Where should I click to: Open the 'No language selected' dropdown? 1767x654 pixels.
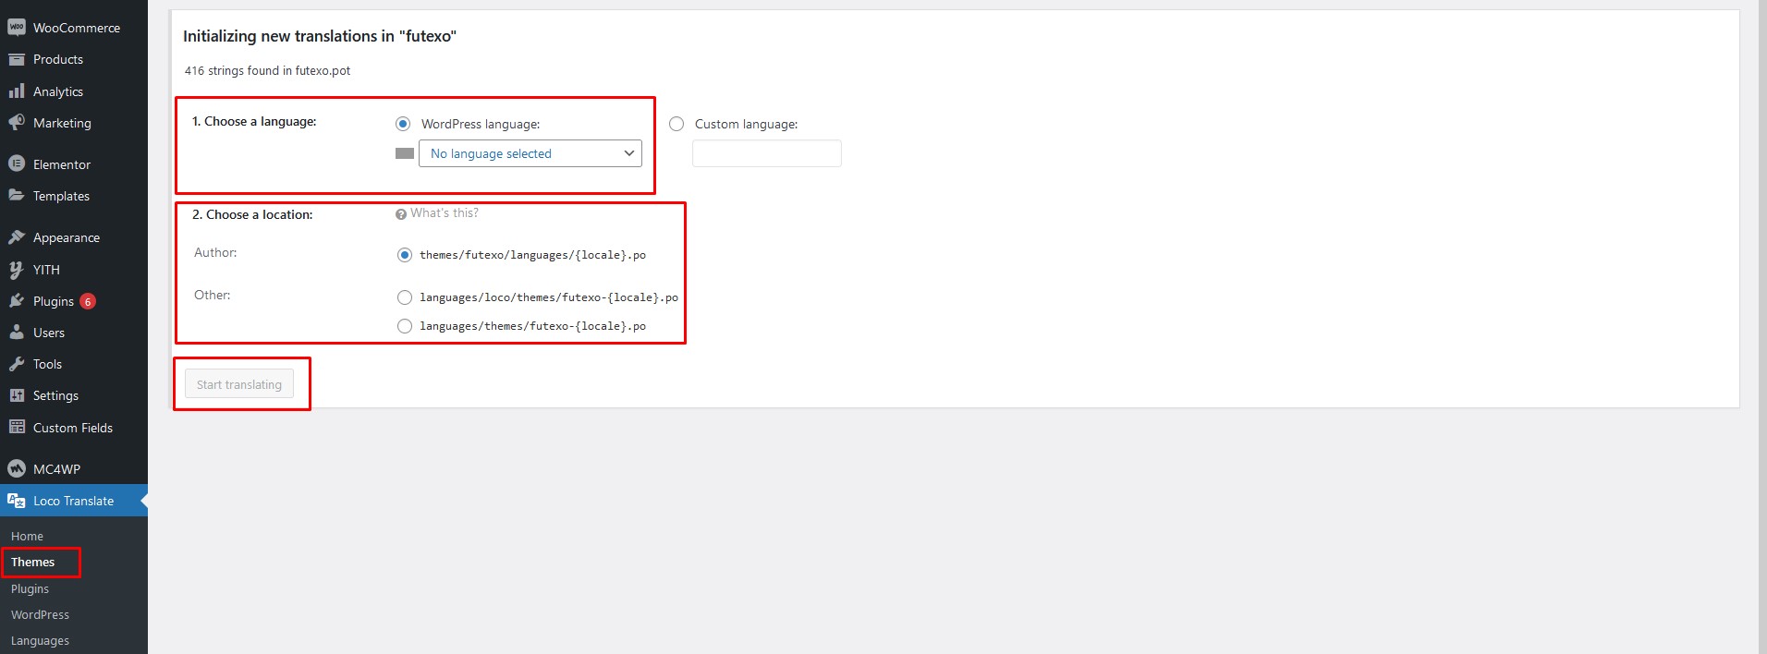pyautogui.click(x=530, y=153)
